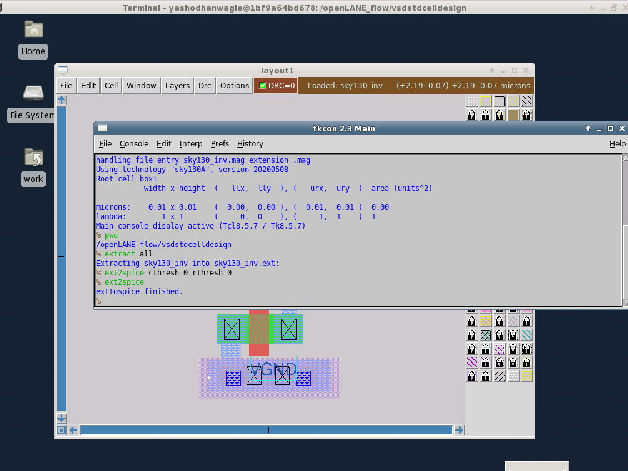This screenshot has width=628, height=471.
Task: Click 'extract all' command in console
Action: point(129,254)
